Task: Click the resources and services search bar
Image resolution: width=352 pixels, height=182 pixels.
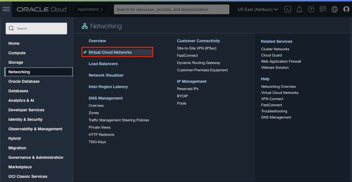Action: coord(172,9)
